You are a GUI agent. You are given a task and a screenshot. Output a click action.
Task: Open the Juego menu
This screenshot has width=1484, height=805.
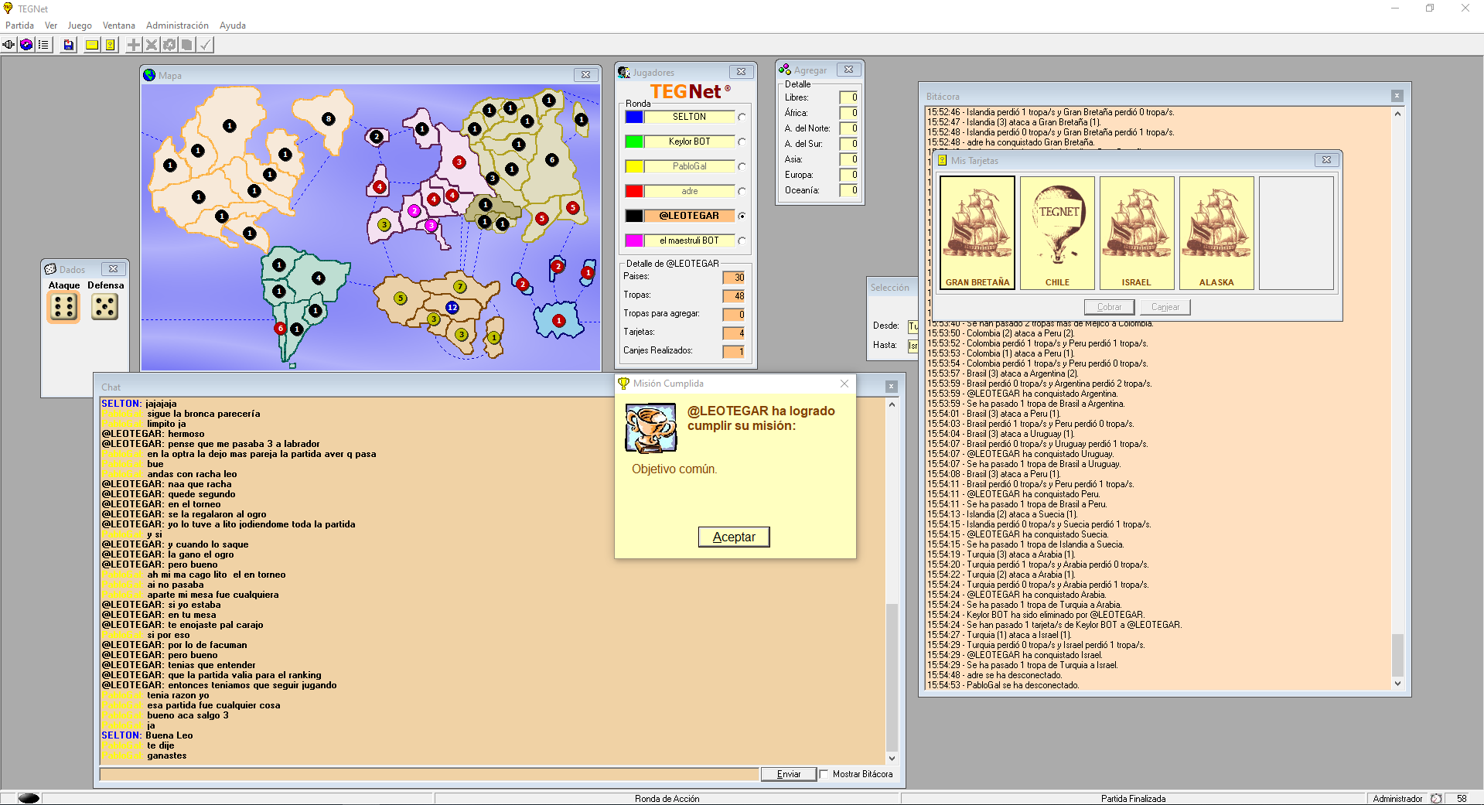(80, 26)
